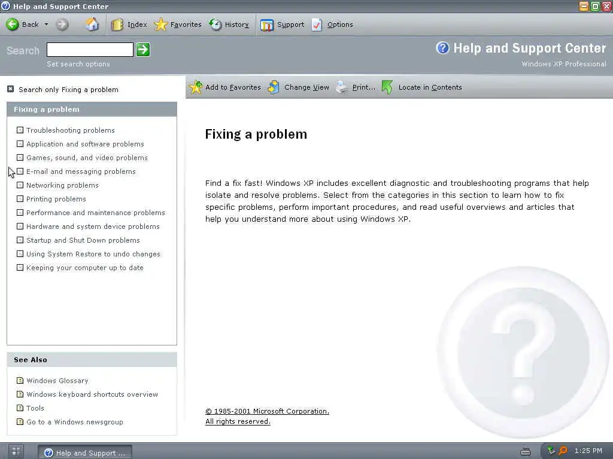The height and width of the screenshot is (459, 613).
Task: Click Add to Favorites label
Action: coord(233,87)
